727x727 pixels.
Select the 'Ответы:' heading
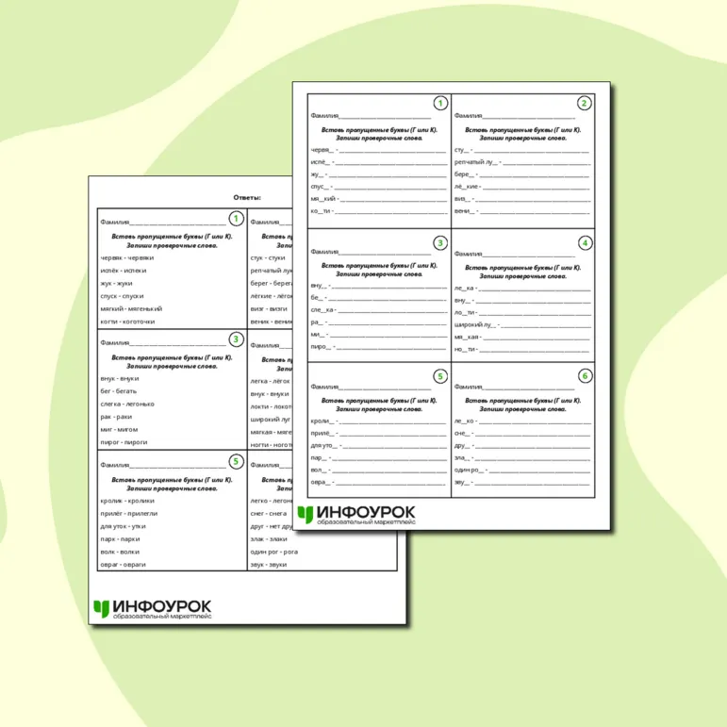tap(247, 197)
